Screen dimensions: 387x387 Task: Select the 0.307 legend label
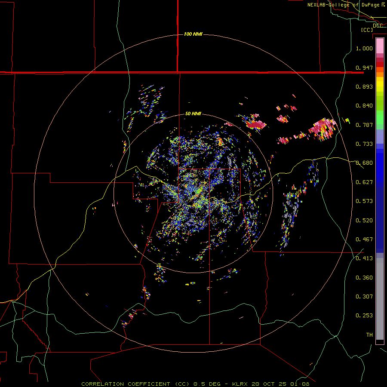click(x=364, y=297)
